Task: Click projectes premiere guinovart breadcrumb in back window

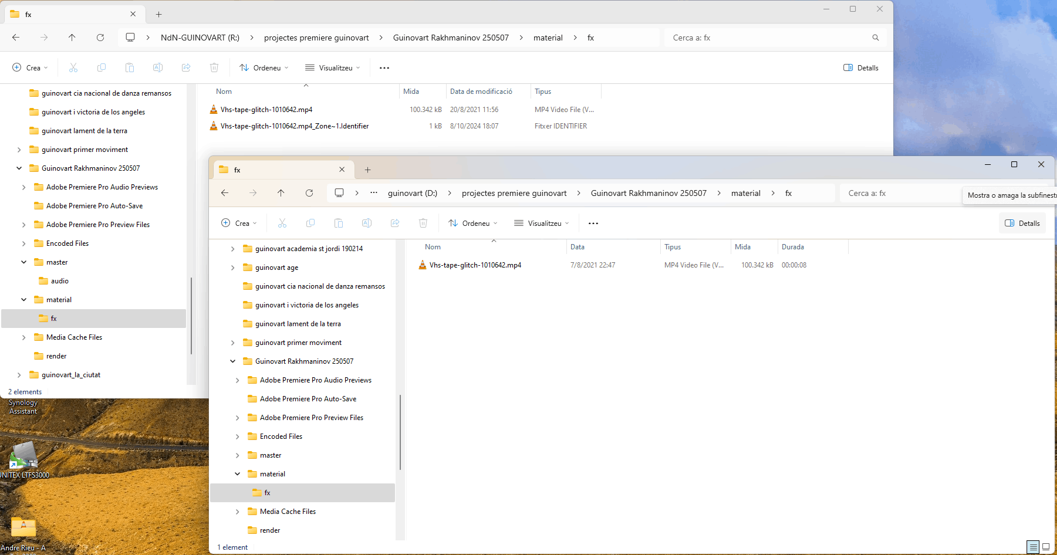Action: tap(316, 38)
